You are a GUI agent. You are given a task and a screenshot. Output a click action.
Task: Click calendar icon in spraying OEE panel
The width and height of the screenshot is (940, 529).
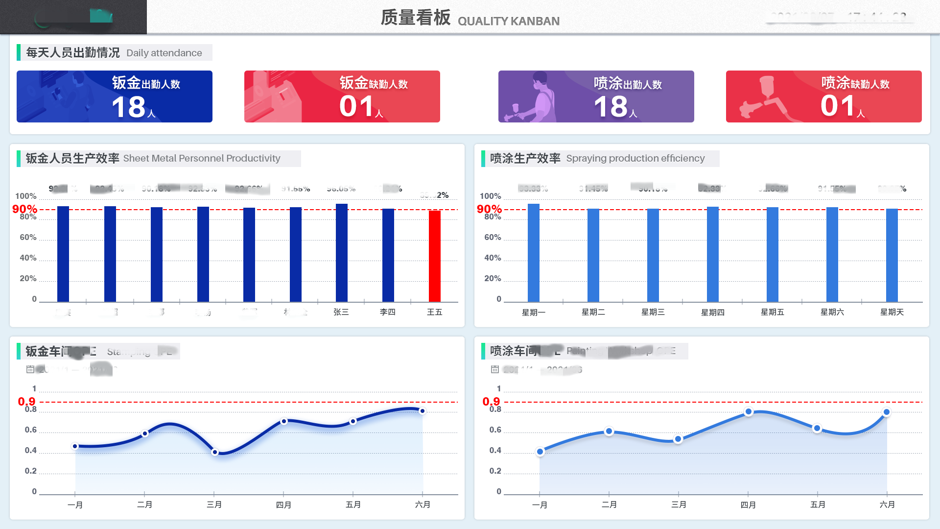pyautogui.click(x=495, y=369)
